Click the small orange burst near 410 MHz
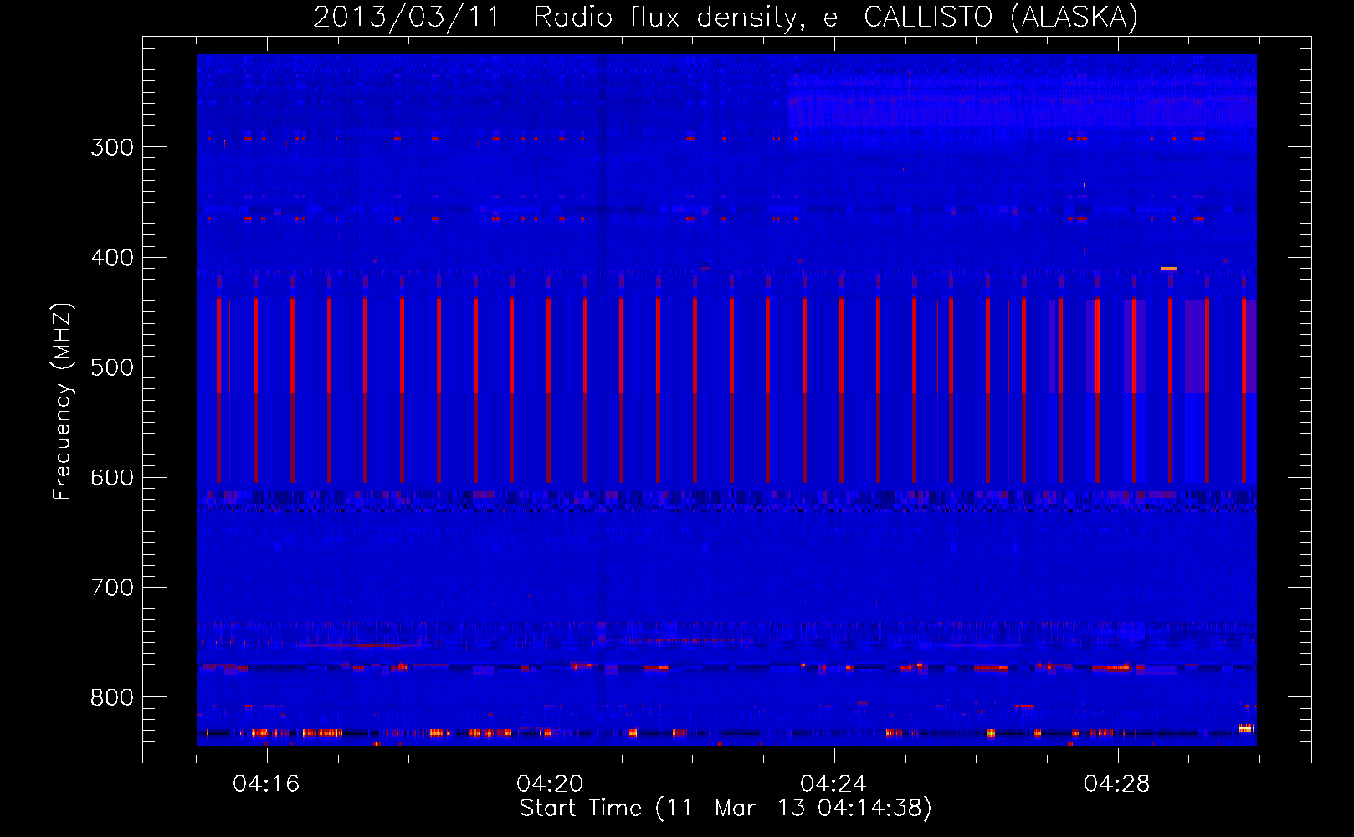The width and height of the screenshot is (1354, 837). 1168,269
